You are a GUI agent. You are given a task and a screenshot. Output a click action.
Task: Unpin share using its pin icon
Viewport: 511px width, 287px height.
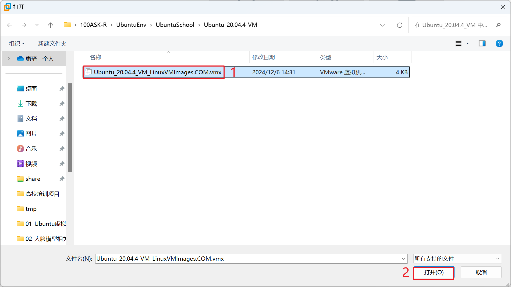62,179
